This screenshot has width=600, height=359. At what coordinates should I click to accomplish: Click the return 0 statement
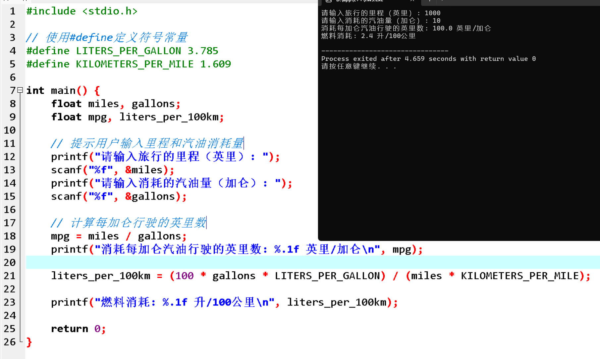79,329
